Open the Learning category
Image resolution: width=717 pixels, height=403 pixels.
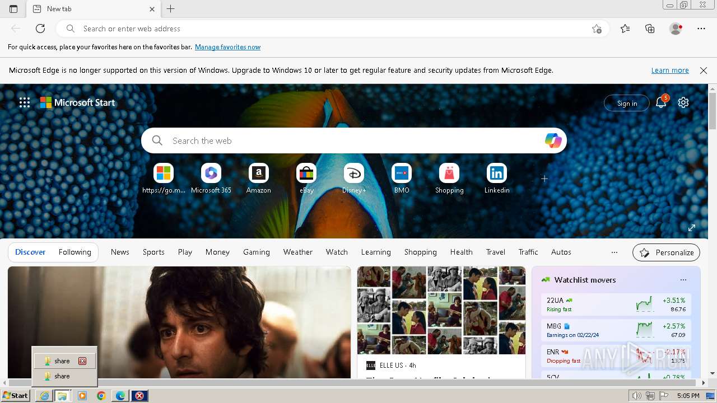[376, 252]
